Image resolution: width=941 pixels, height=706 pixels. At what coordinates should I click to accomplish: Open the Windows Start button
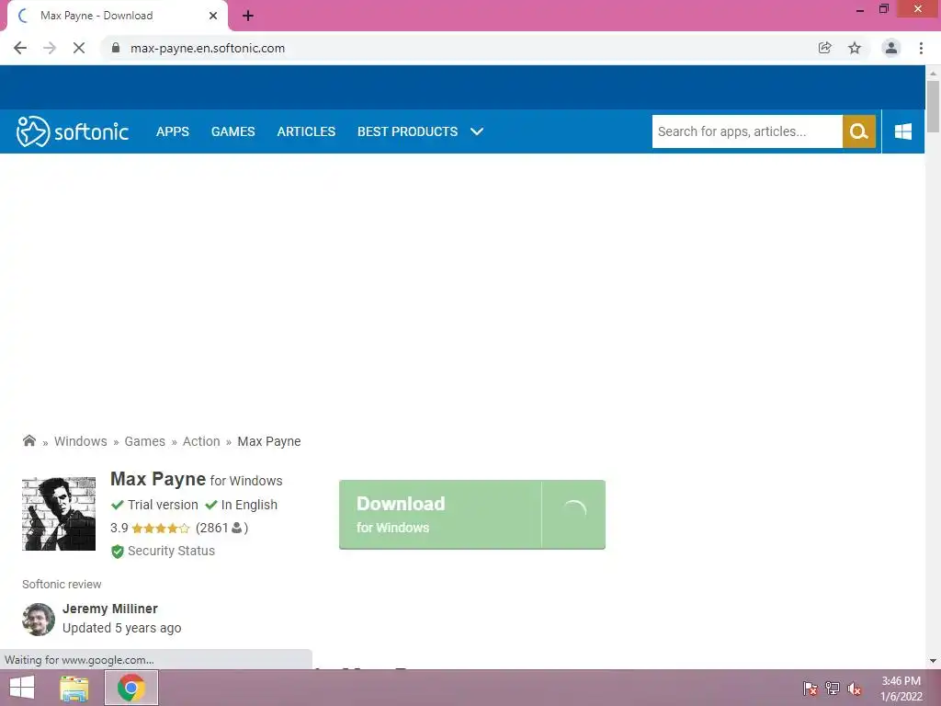(22, 688)
